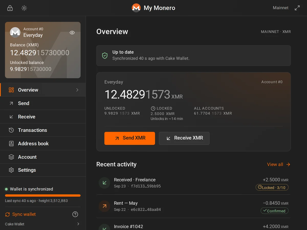Click the Settings gear icon

click(11, 170)
